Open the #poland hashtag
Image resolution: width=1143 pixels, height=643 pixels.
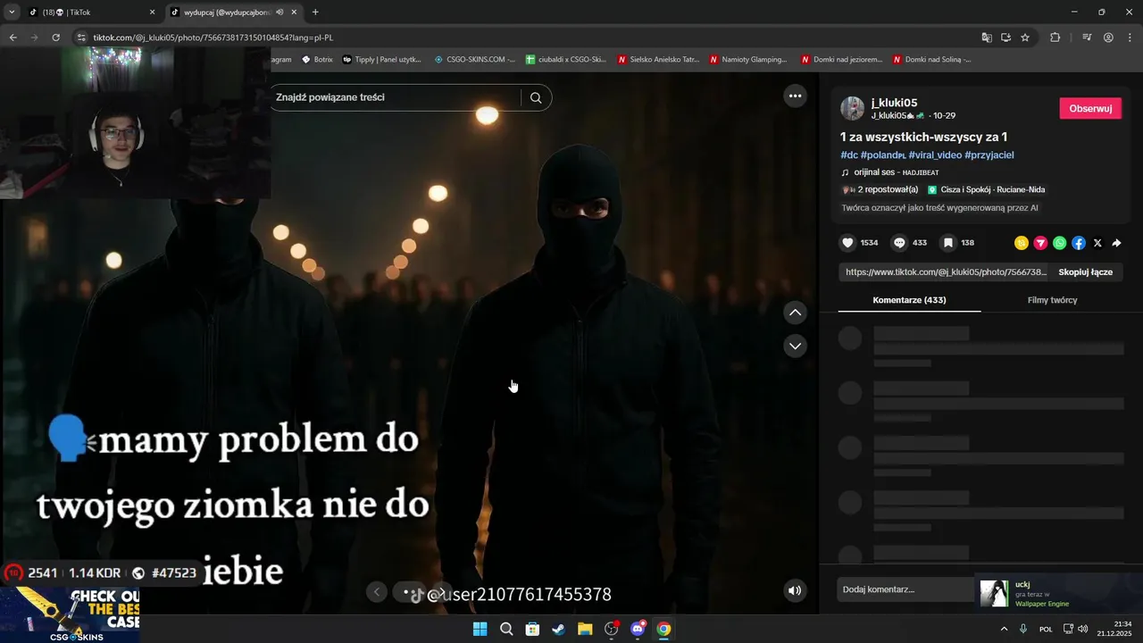[883, 155]
